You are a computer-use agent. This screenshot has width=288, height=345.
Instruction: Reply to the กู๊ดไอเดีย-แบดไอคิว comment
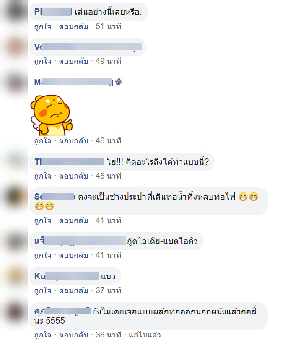click(x=73, y=255)
